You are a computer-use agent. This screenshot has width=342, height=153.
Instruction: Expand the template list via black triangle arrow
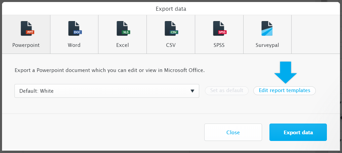(193, 91)
